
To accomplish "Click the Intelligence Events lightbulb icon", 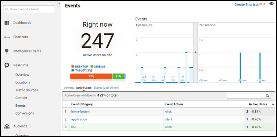I will pos(7,51).
